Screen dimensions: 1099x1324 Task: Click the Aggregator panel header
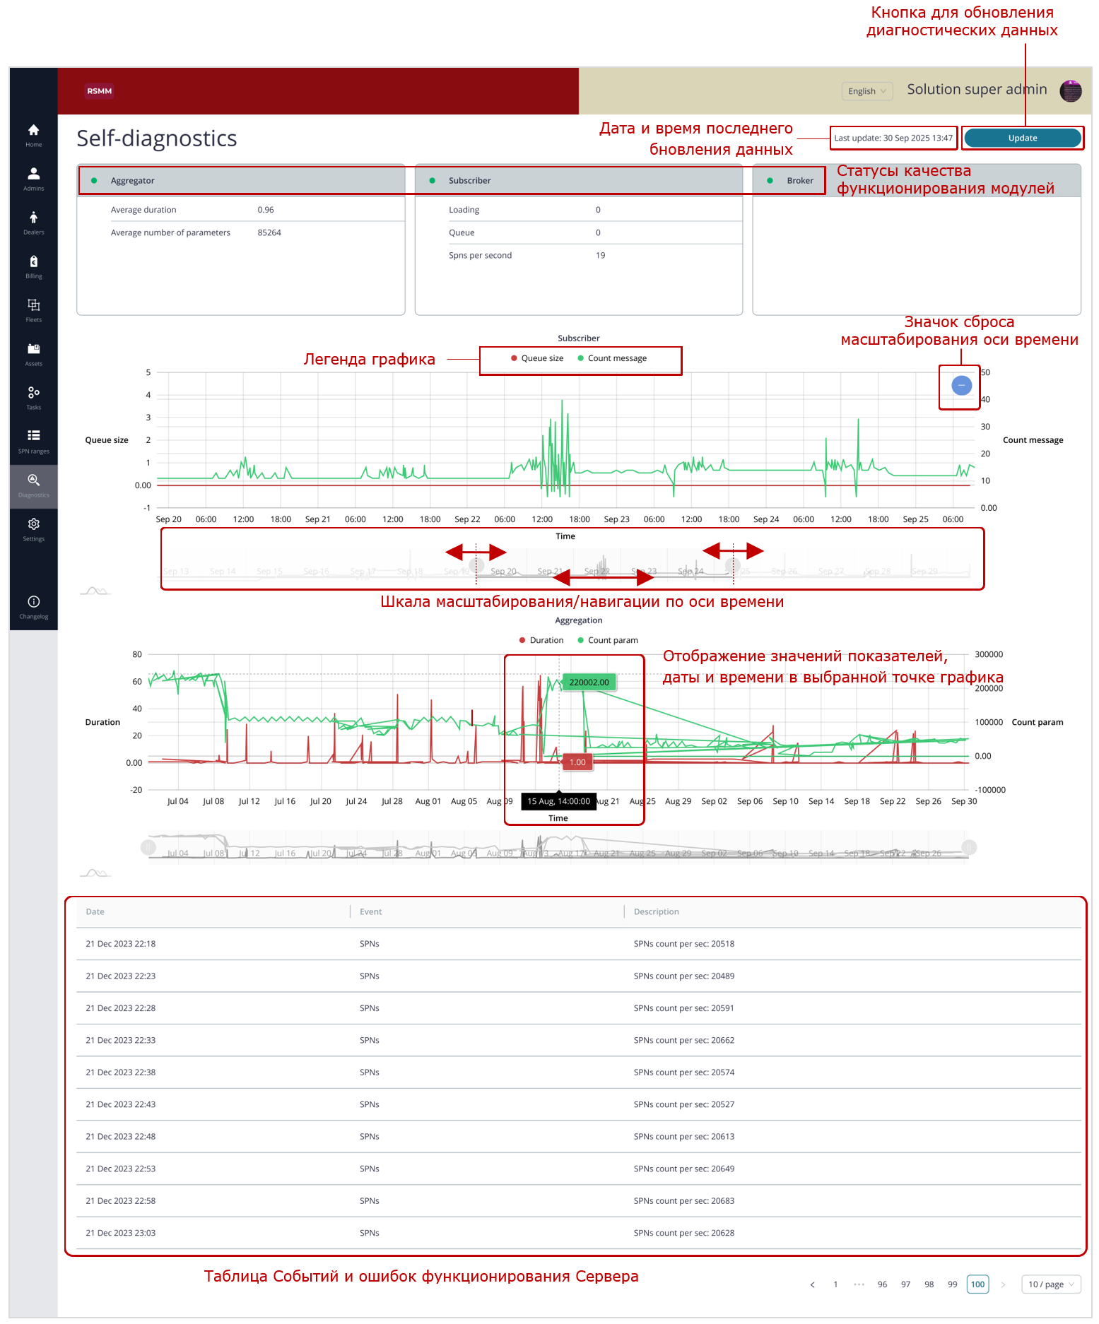click(x=241, y=181)
